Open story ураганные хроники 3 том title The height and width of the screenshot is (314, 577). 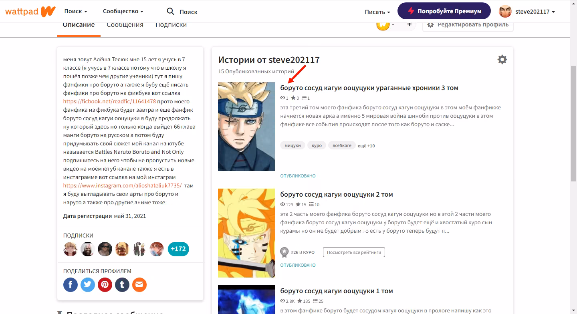point(369,88)
